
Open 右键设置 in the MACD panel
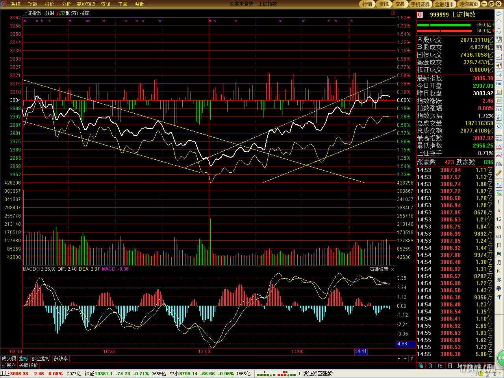pyautogui.click(x=379, y=269)
